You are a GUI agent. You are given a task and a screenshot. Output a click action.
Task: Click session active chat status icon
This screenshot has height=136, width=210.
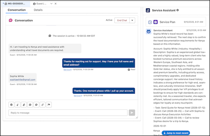click(50, 36)
